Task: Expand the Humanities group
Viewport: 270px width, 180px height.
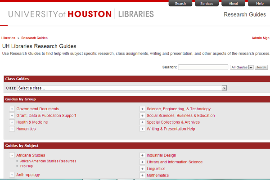Action: coord(12,129)
